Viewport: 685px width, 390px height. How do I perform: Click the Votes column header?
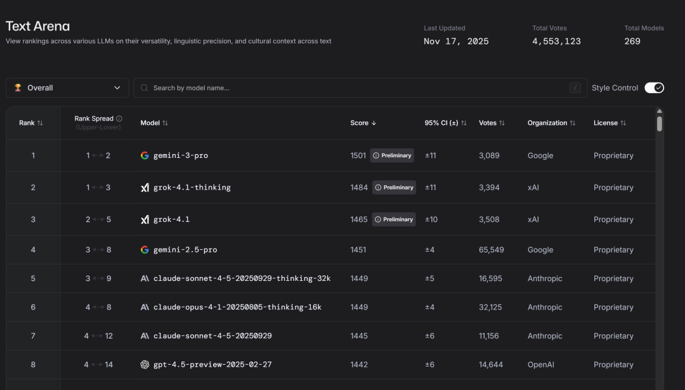[x=492, y=123]
